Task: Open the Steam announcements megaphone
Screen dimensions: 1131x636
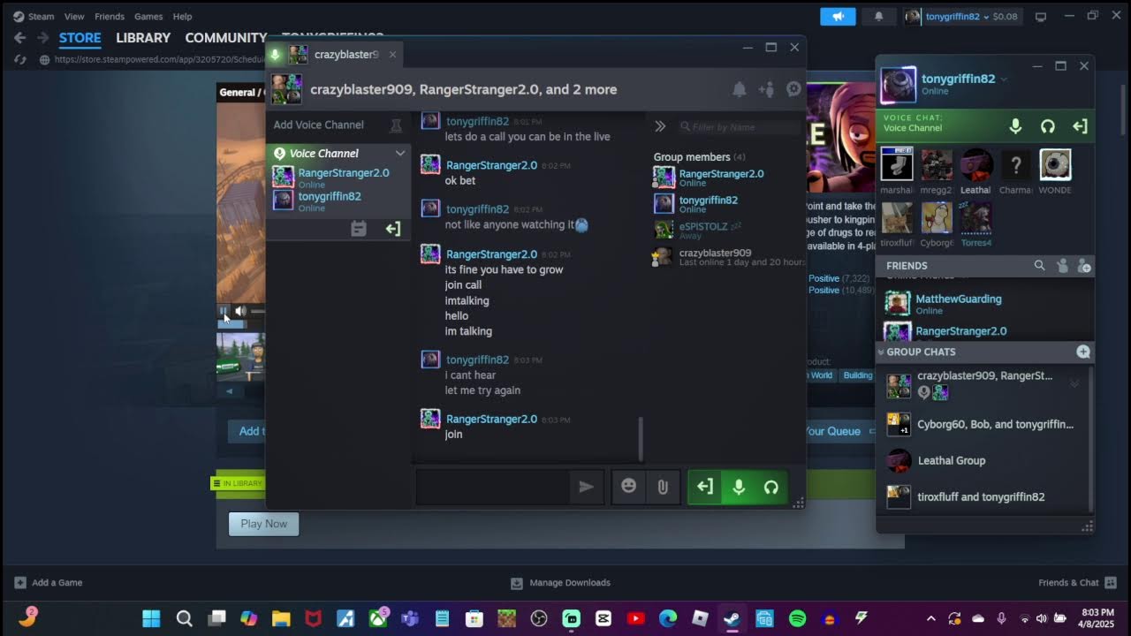Action: (839, 16)
